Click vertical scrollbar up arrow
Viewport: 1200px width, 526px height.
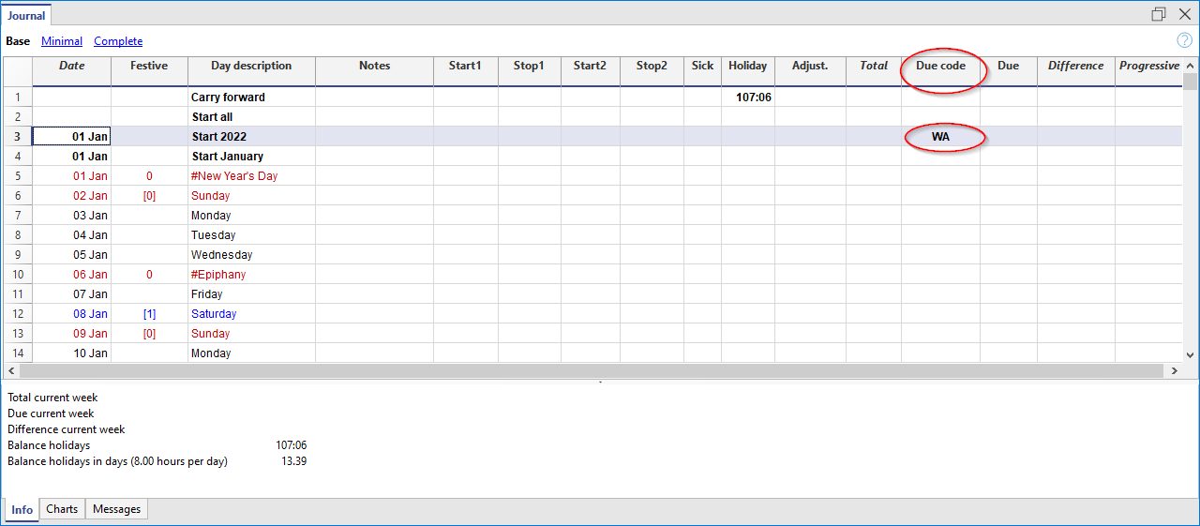pyautogui.click(x=1191, y=66)
